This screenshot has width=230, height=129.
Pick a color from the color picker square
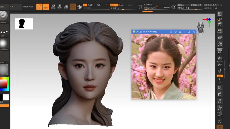(x=4, y=84)
